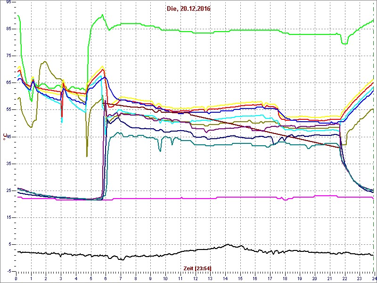Click hour 21 on the time axis
377x283 pixels.
click(x=330, y=278)
